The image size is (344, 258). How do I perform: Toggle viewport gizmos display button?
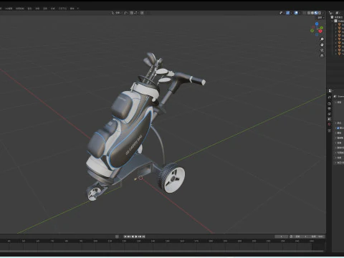(288, 13)
